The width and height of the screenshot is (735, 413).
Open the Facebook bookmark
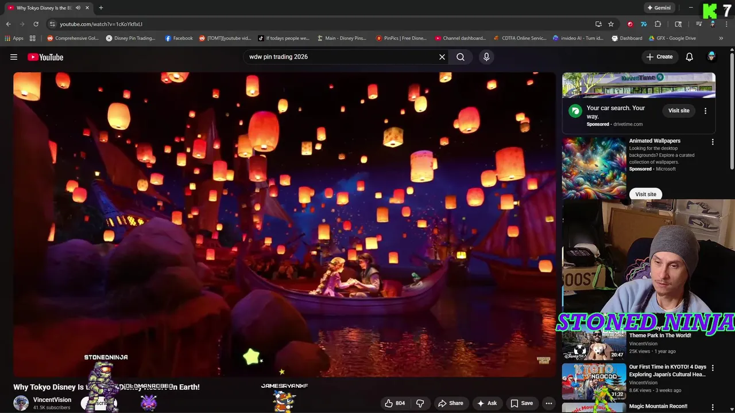[x=179, y=38]
